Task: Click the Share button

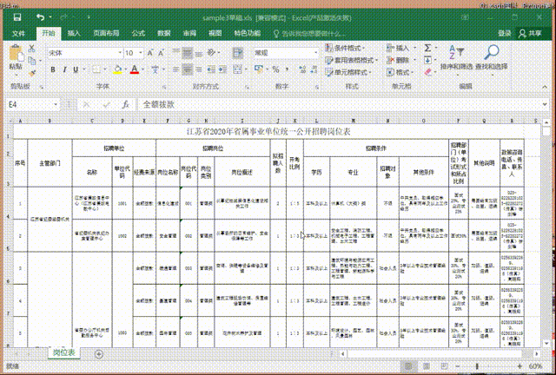Action: [531, 33]
